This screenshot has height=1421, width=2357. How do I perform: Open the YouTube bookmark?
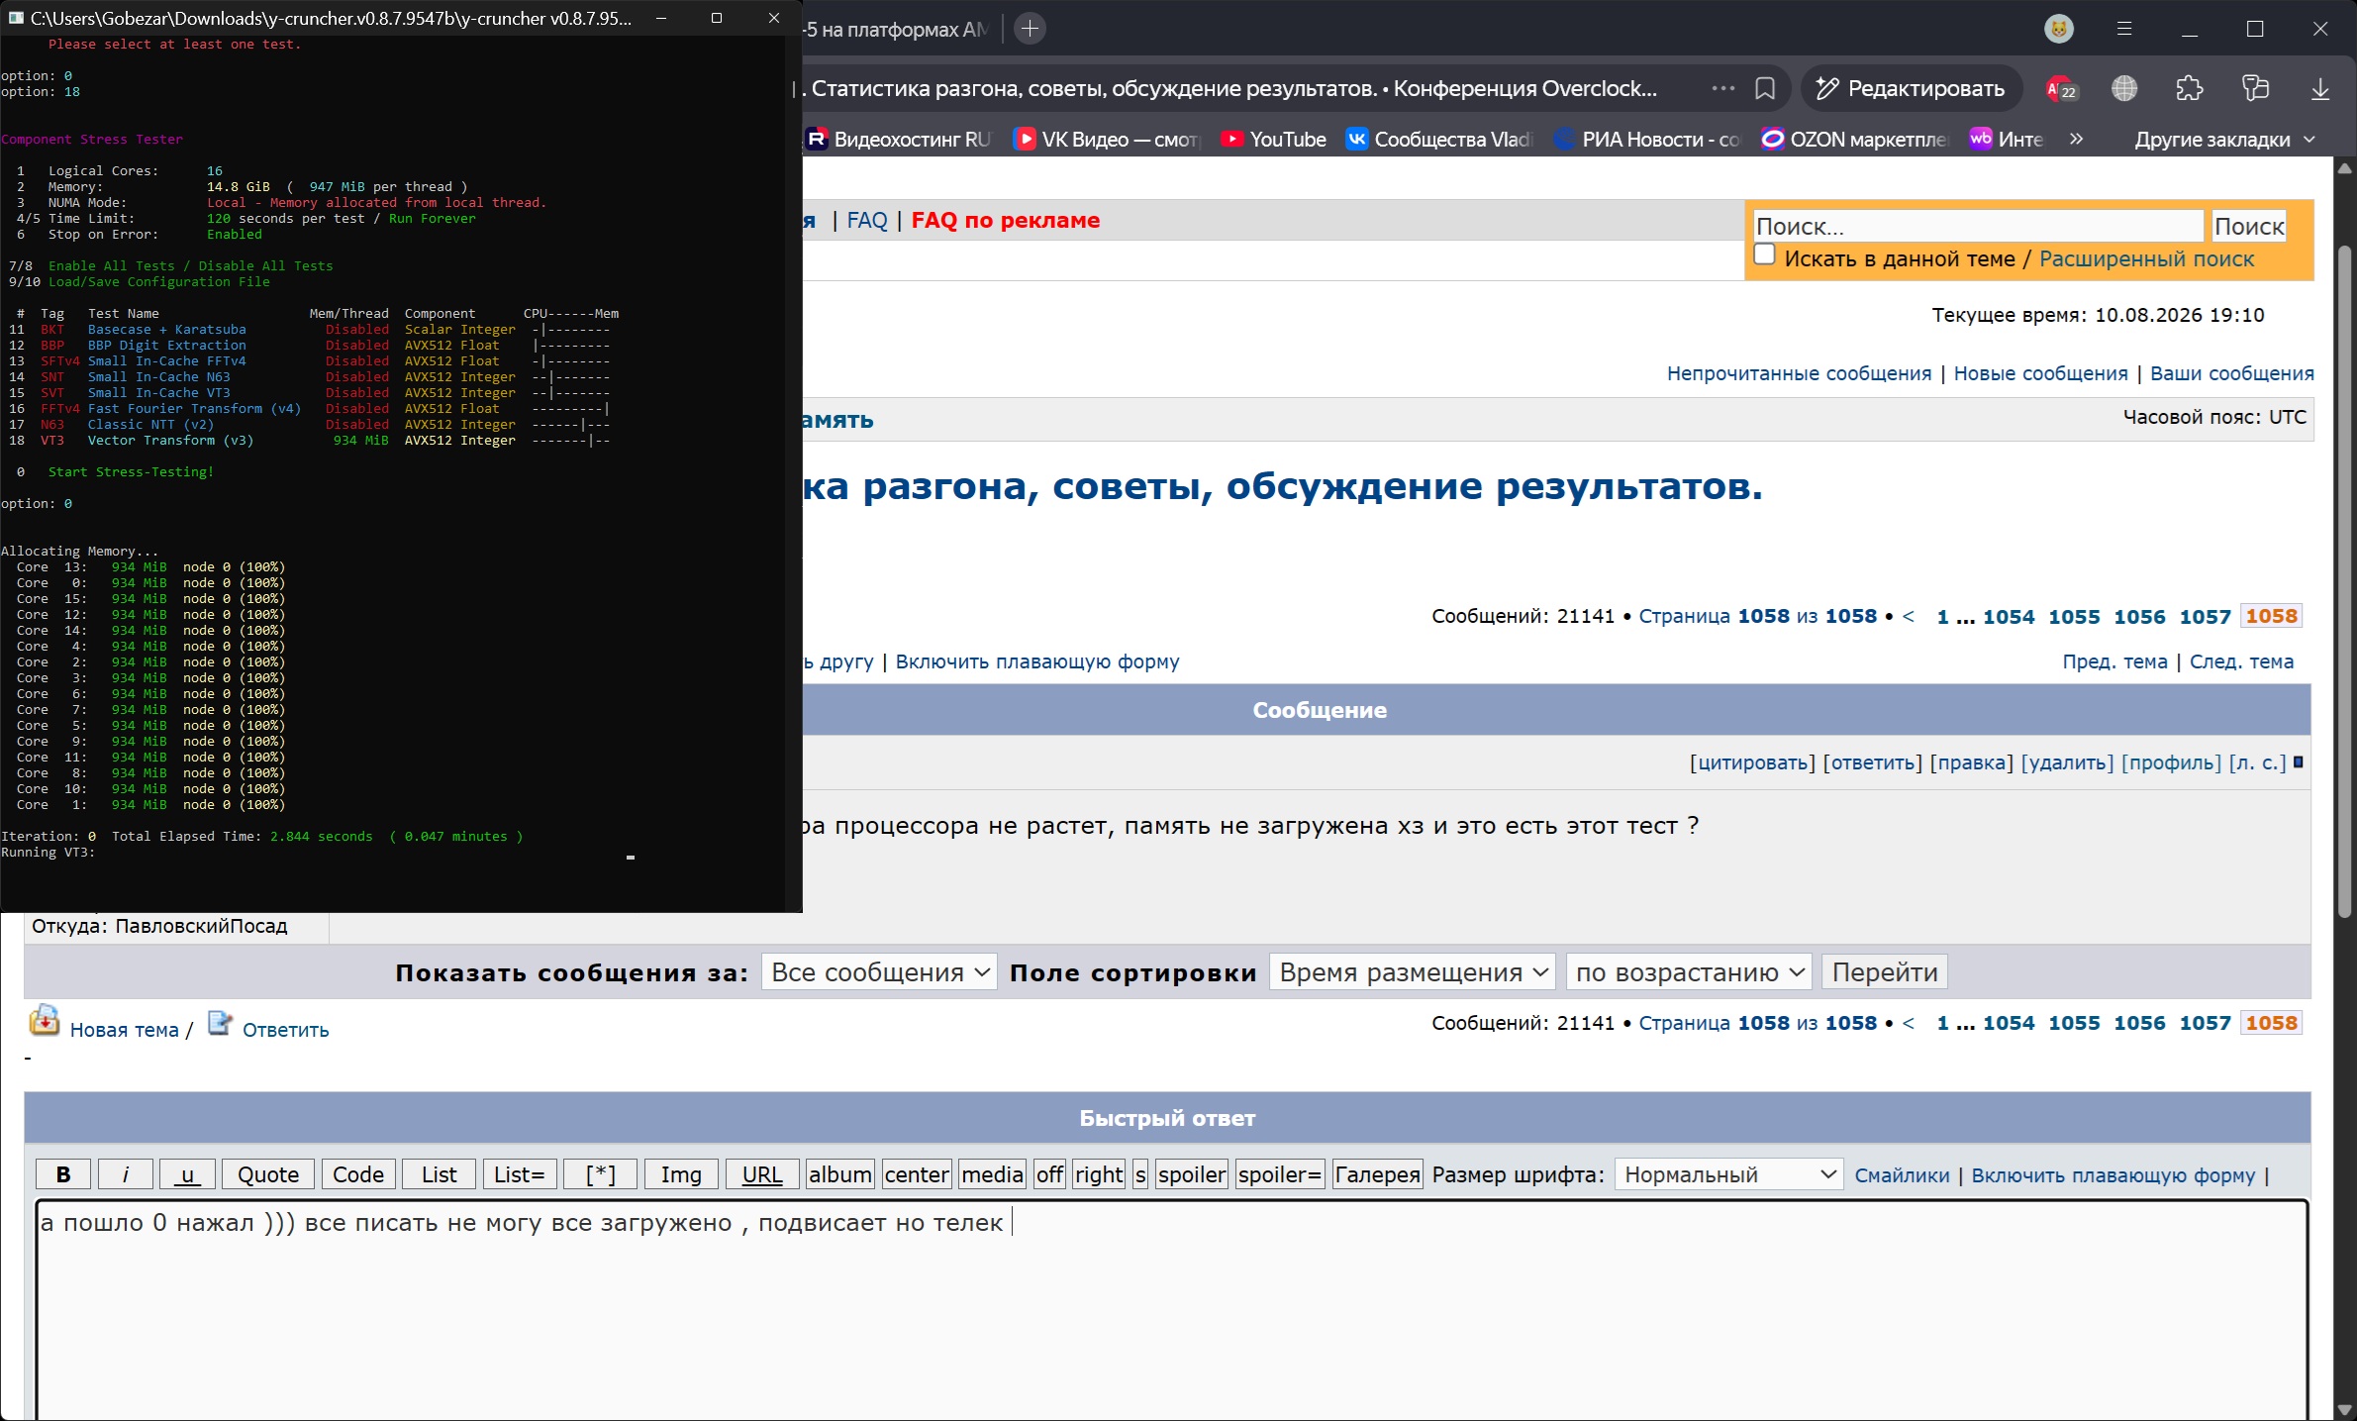click(x=1274, y=140)
